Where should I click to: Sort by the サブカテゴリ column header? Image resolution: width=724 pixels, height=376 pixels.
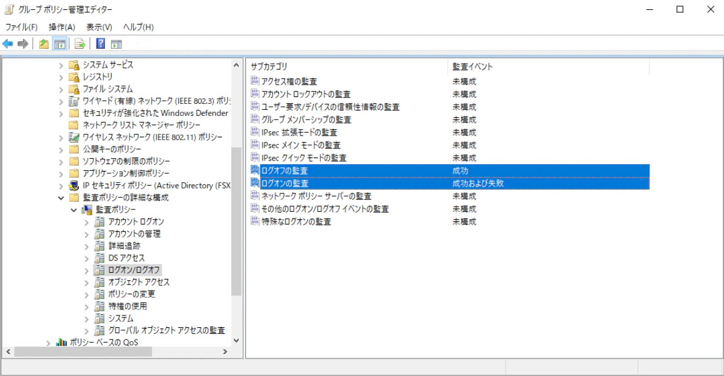[x=347, y=67]
